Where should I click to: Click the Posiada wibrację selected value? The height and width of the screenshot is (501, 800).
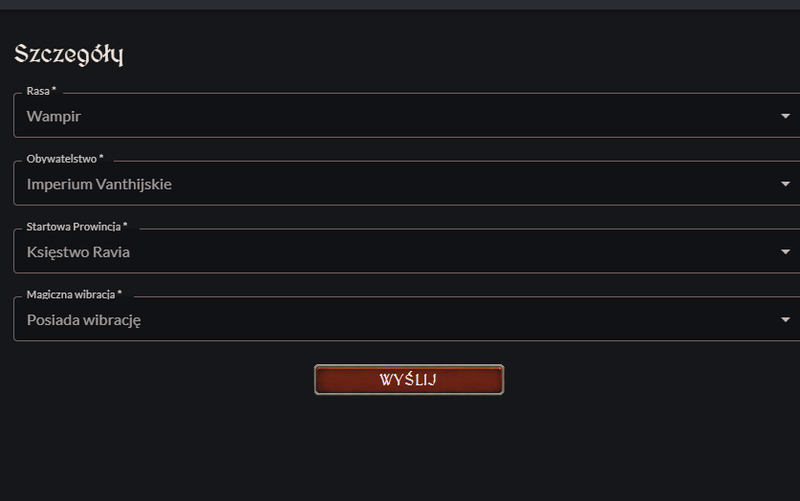coord(84,320)
